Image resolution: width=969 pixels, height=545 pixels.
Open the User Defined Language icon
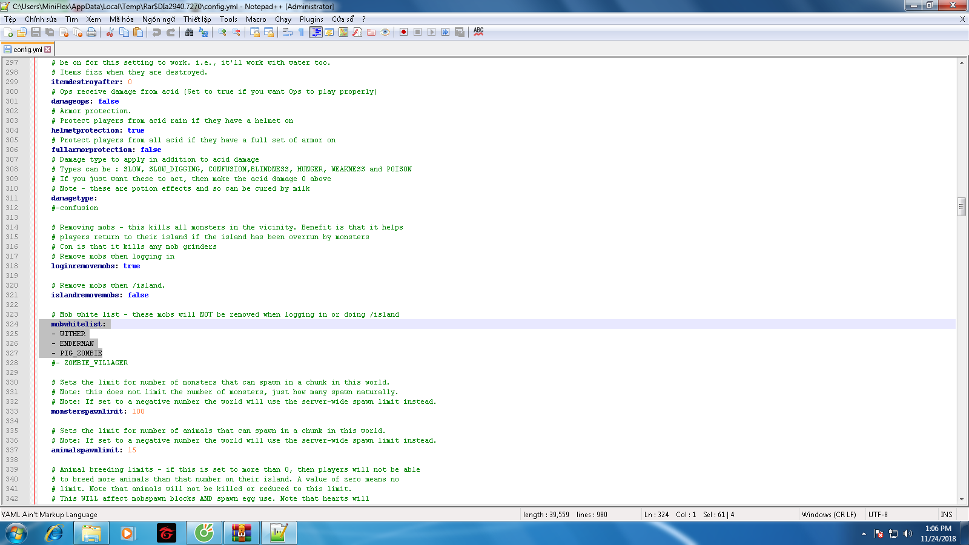[329, 32]
